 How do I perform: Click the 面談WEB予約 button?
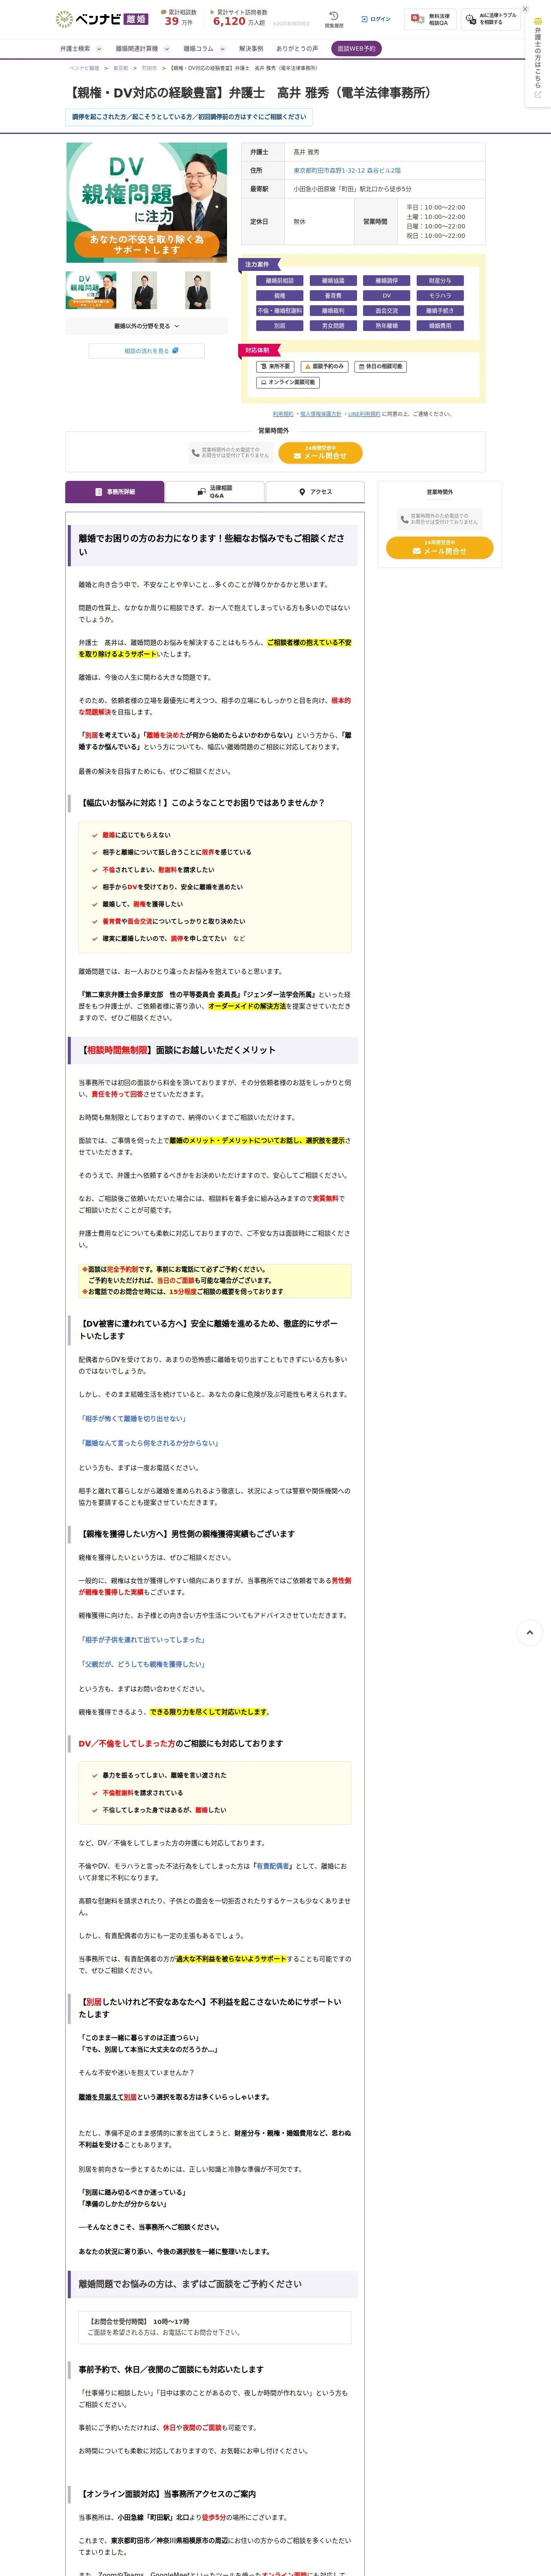click(356, 48)
